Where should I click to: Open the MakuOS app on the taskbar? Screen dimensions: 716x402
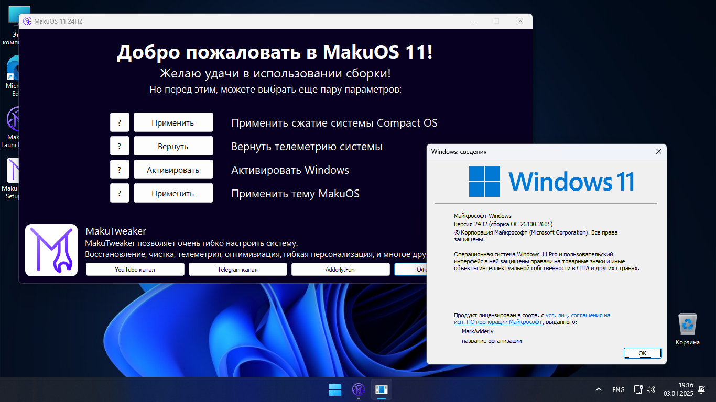tap(359, 389)
